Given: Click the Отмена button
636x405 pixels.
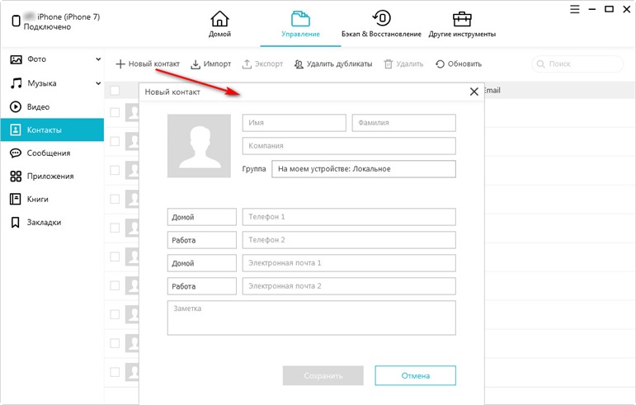Looking at the screenshot, I should pos(416,375).
